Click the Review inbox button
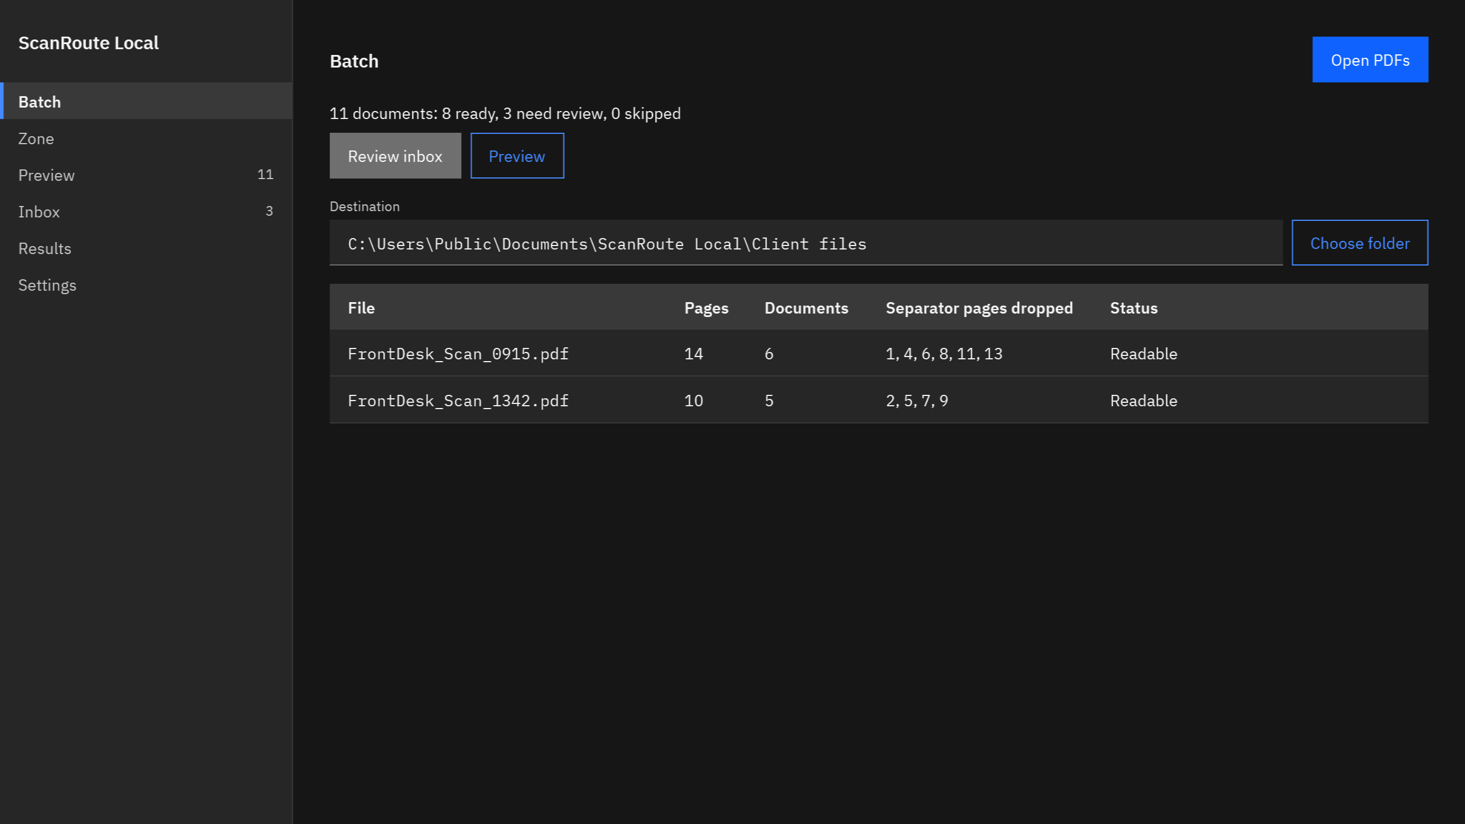The height and width of the screenshot is (824, 1465). tap(395, 156)
